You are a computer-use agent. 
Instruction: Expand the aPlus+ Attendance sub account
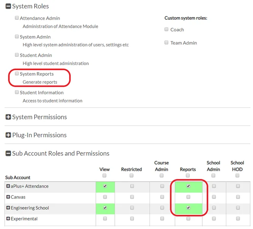pos(8,186)
